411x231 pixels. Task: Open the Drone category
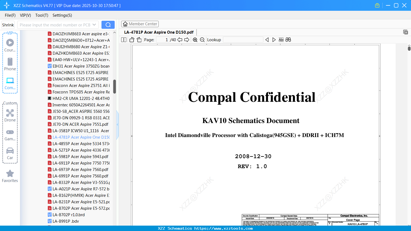(10, 115)
